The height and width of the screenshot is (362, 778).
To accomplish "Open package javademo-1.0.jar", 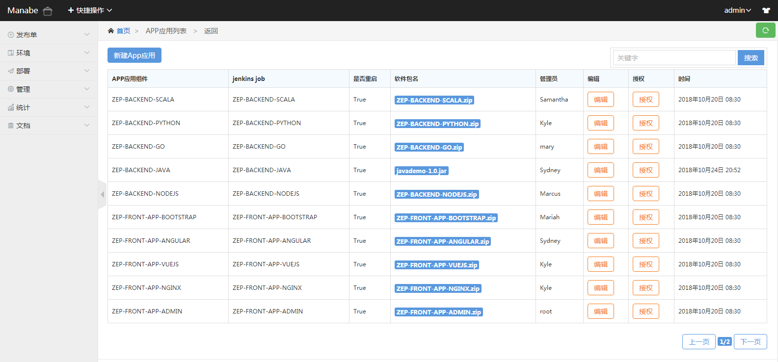I will point(422,171).
